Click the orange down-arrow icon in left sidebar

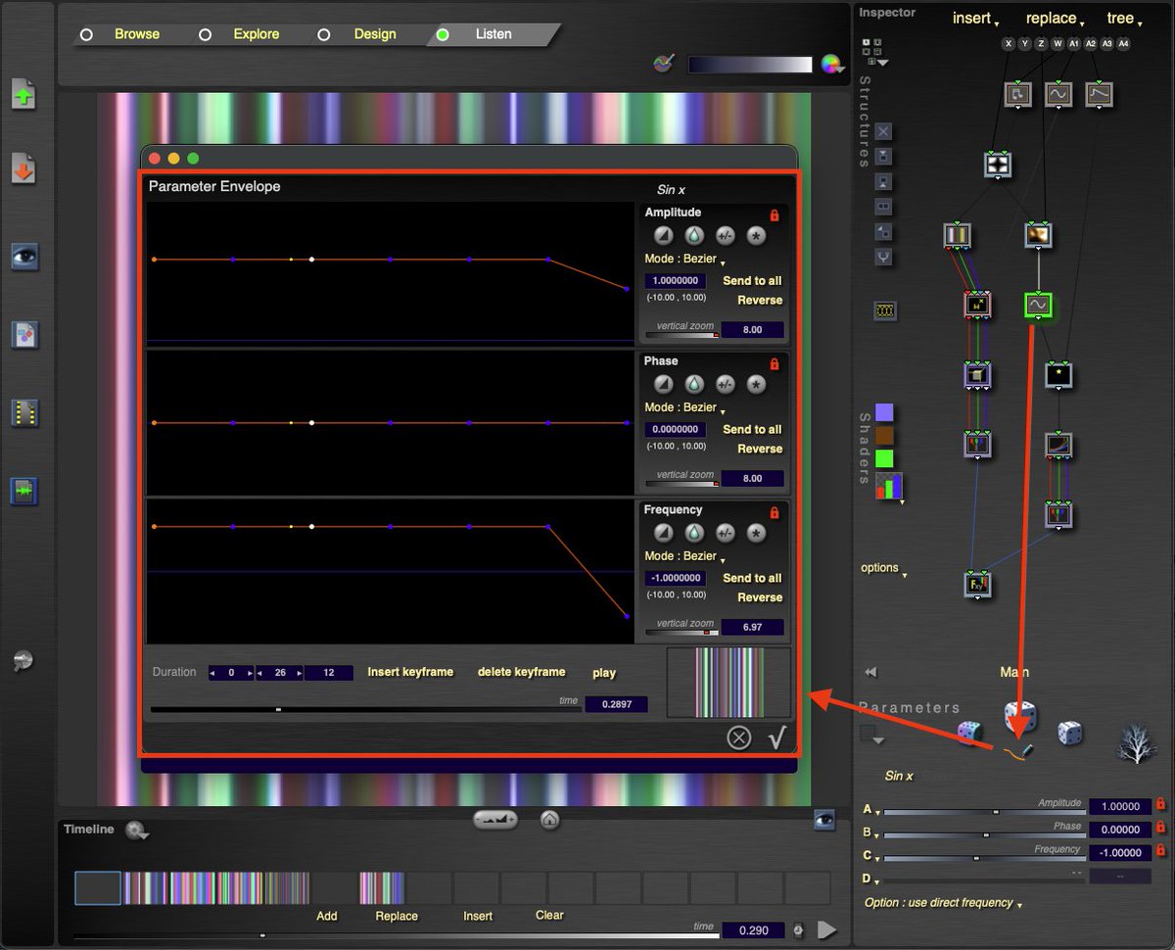23,169
